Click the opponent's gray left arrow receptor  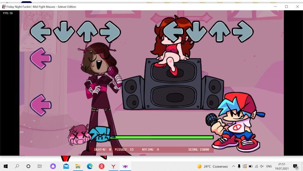pyautogui.click(x=40, y=32)
